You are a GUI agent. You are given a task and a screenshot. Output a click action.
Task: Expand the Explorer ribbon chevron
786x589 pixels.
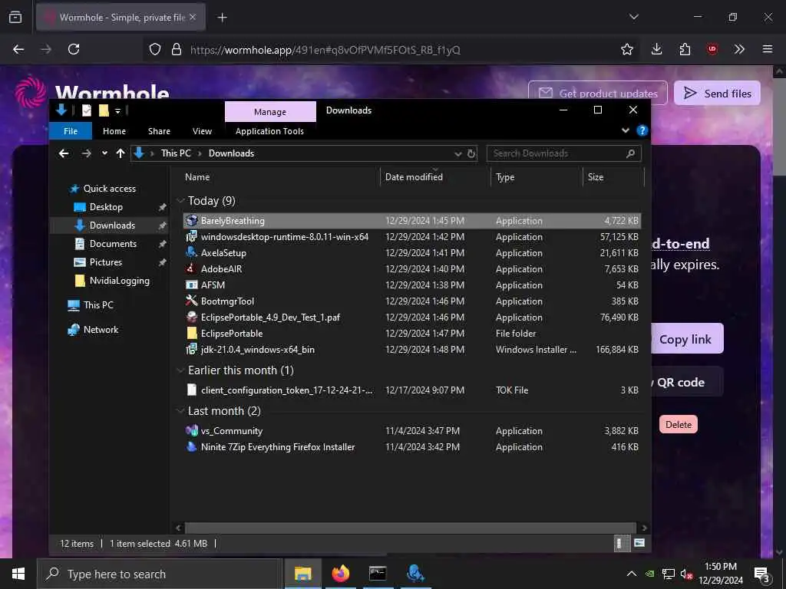pos(626,130)
